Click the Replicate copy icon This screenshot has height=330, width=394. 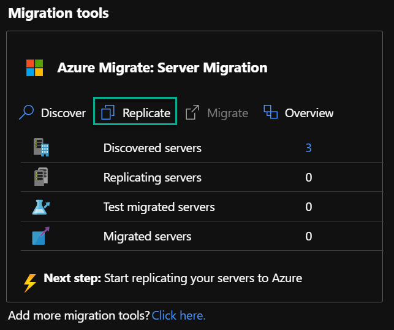coord(108,112)
